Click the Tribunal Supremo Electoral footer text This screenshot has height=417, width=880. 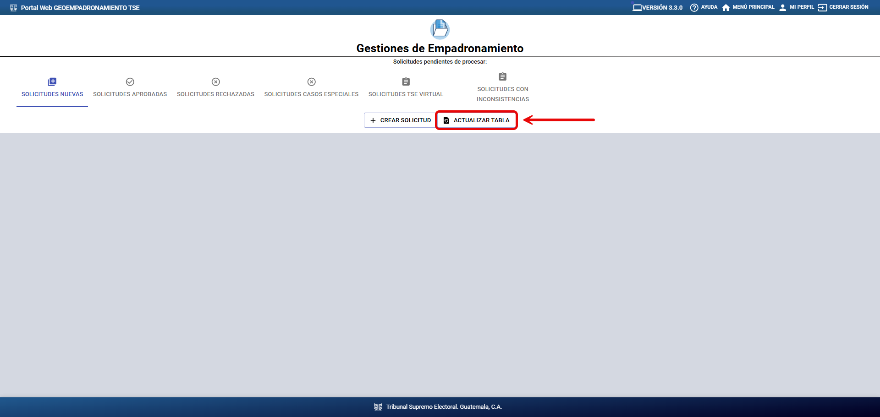click(x=444, y=407)
